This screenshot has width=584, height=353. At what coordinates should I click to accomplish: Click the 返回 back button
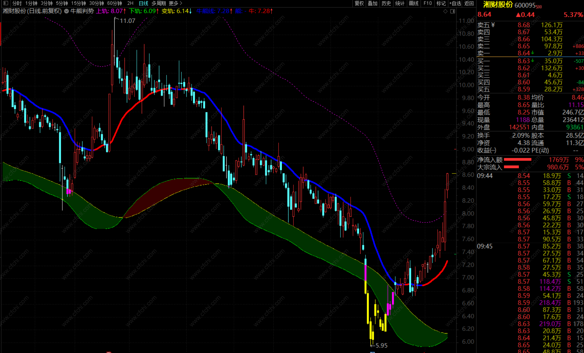point(469,3)
